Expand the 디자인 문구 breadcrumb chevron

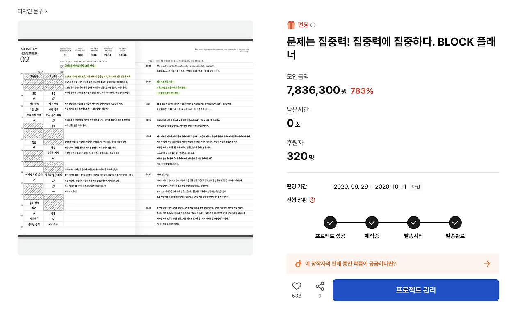click(46, 11)
